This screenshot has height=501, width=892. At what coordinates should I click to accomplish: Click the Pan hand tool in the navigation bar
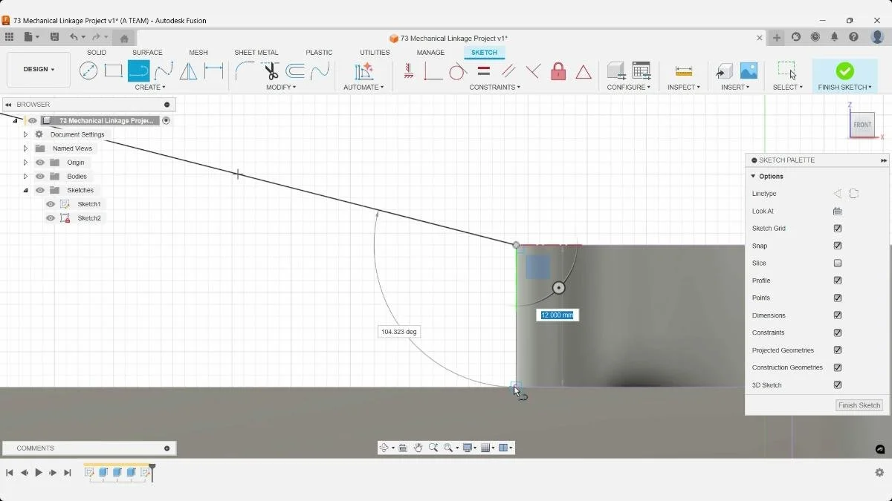coord(418,448)
